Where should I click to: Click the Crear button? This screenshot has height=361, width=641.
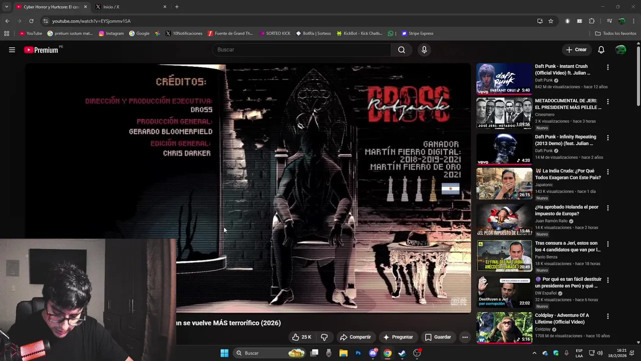576,50
